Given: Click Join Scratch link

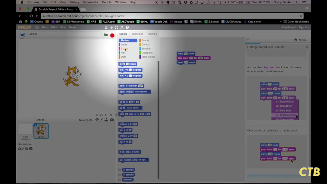Looking at the screenshot, I should pyautogui.click(x=289, y=27).
